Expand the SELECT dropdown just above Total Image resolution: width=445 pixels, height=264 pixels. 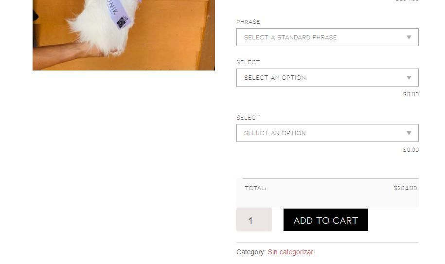[x=327, y=133]
